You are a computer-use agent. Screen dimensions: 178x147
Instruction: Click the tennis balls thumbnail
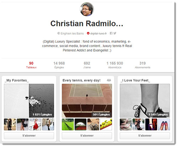(106, 124)
